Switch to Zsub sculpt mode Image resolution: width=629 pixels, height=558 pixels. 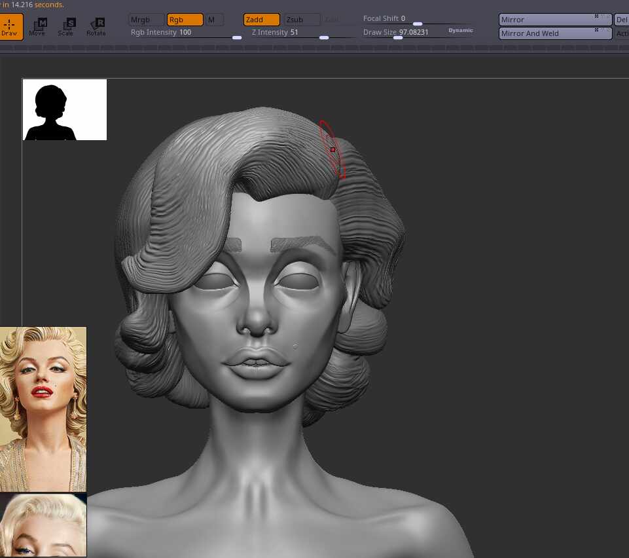click(x=302, y=20)
